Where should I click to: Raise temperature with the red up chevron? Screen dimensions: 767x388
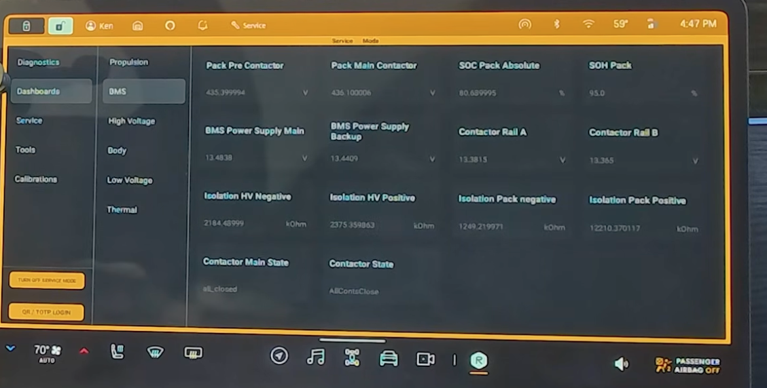point(84,351)
